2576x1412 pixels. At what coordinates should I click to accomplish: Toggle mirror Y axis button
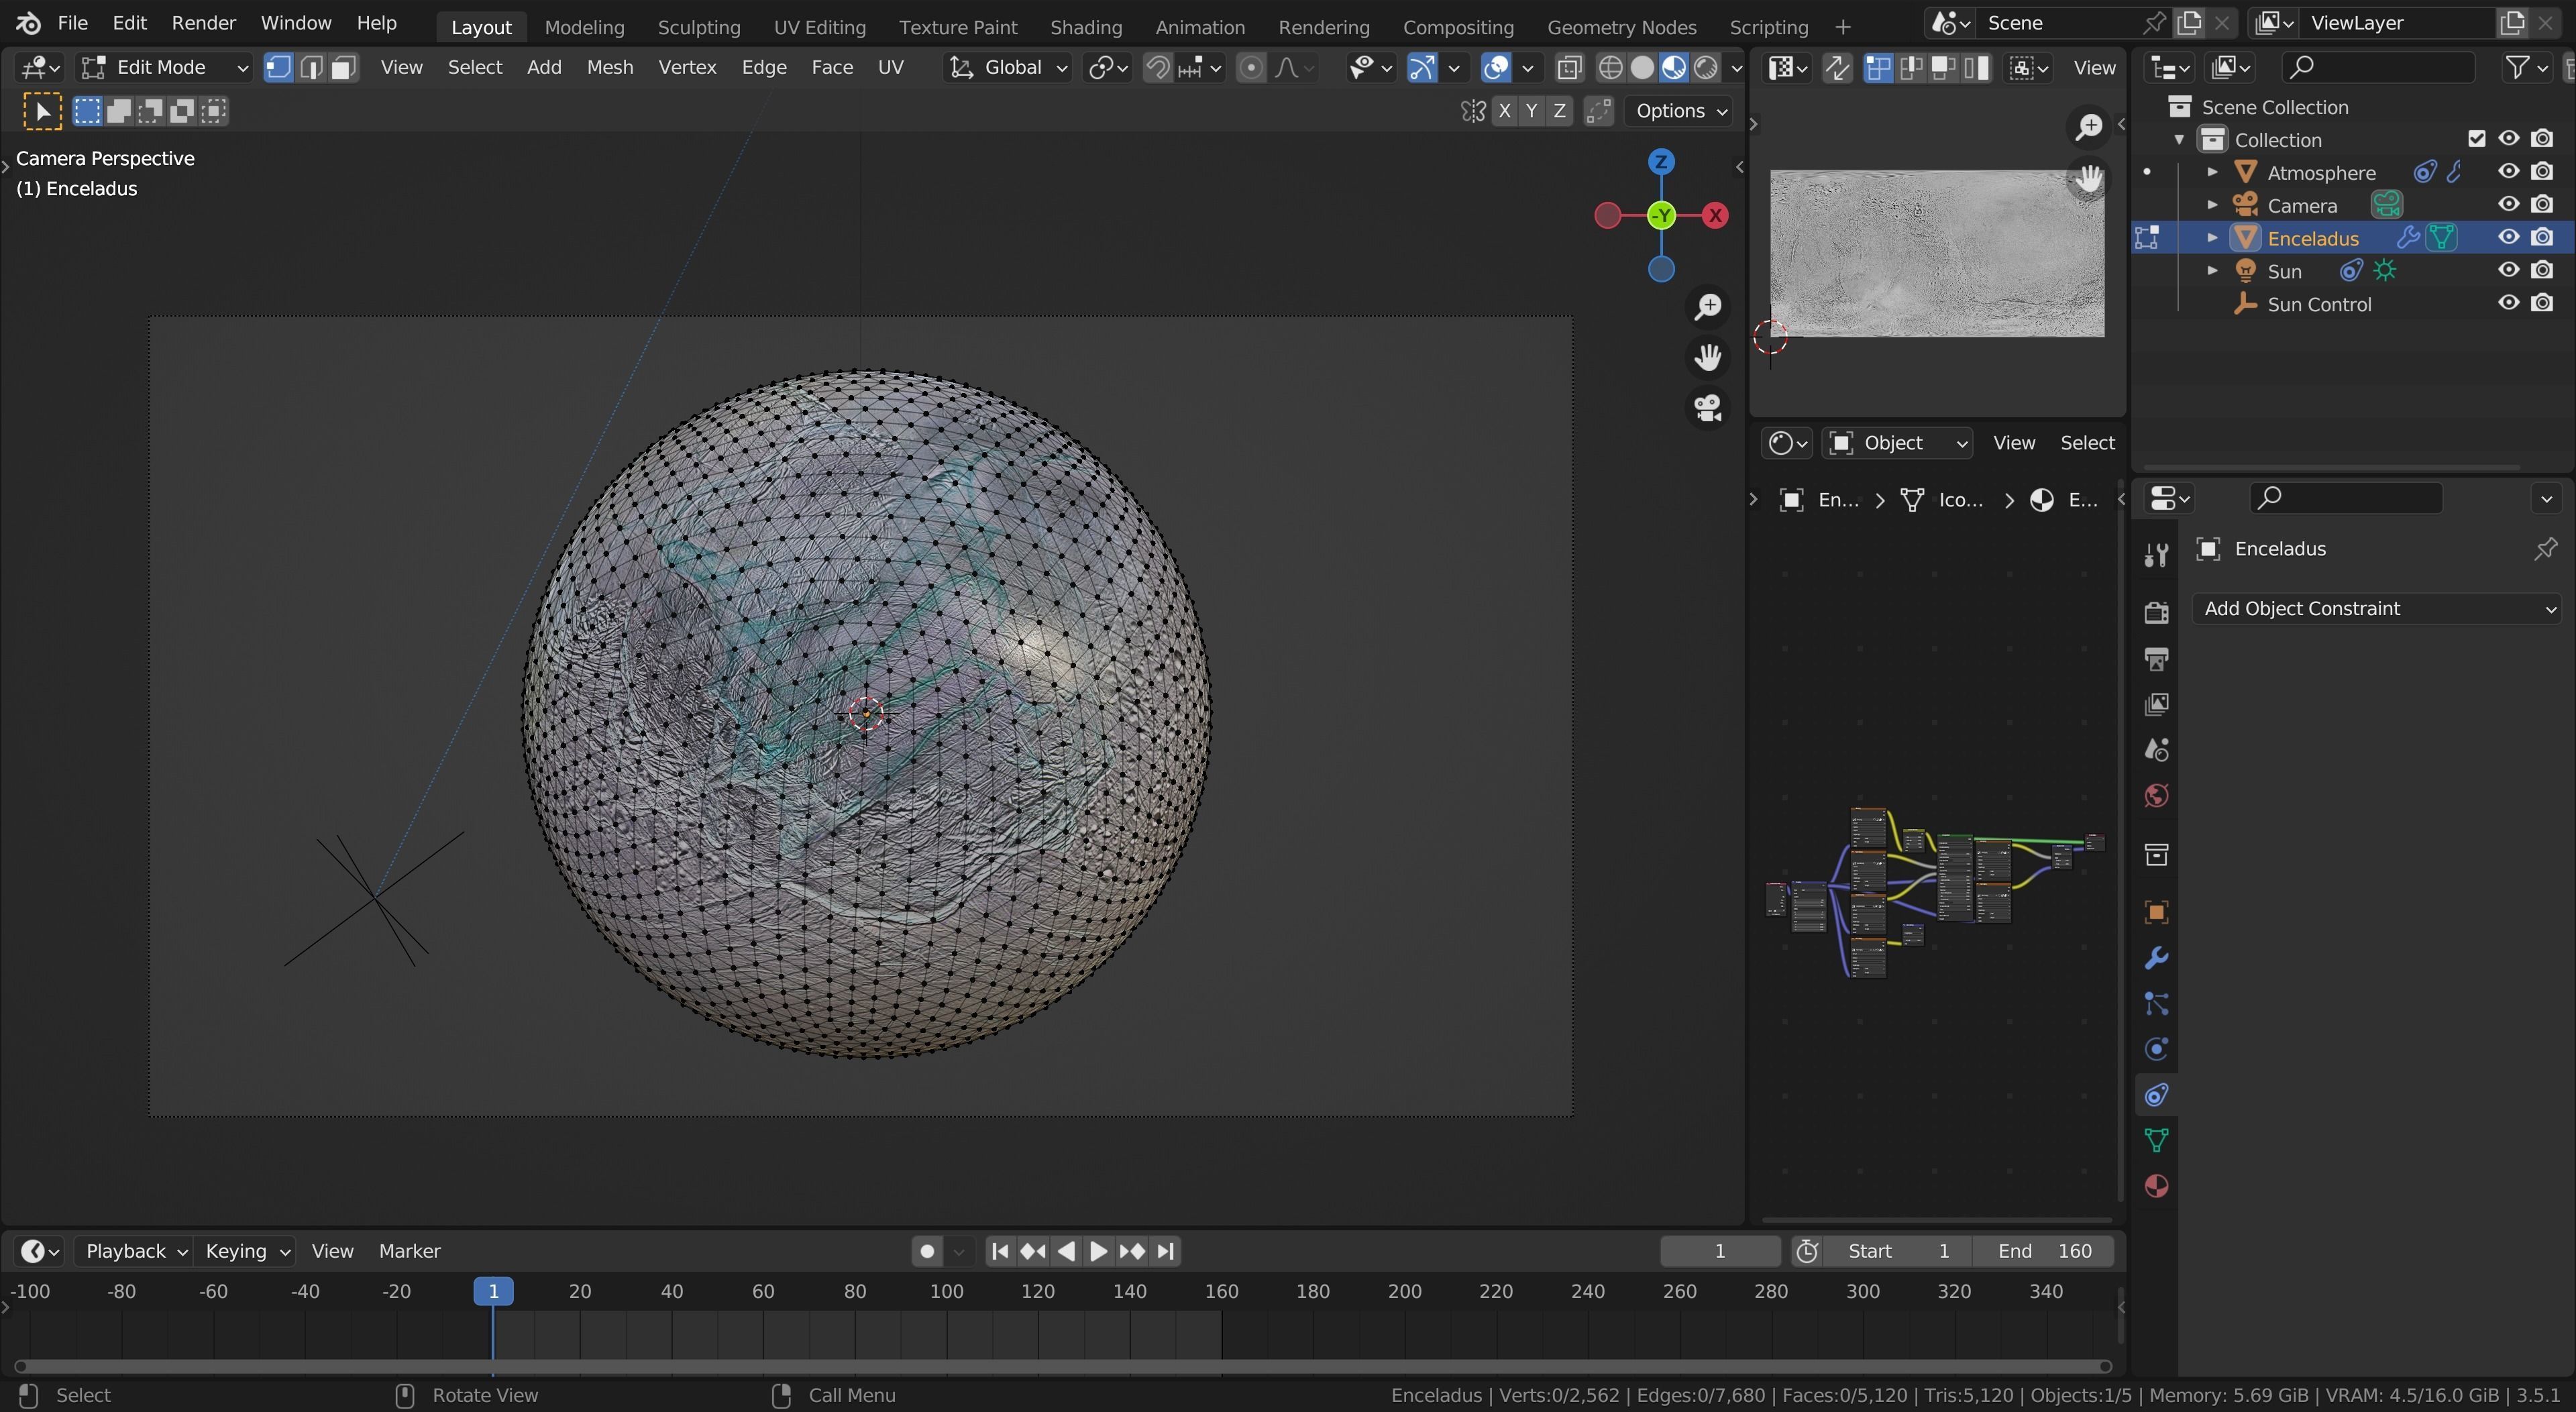tap(1531, 111)
